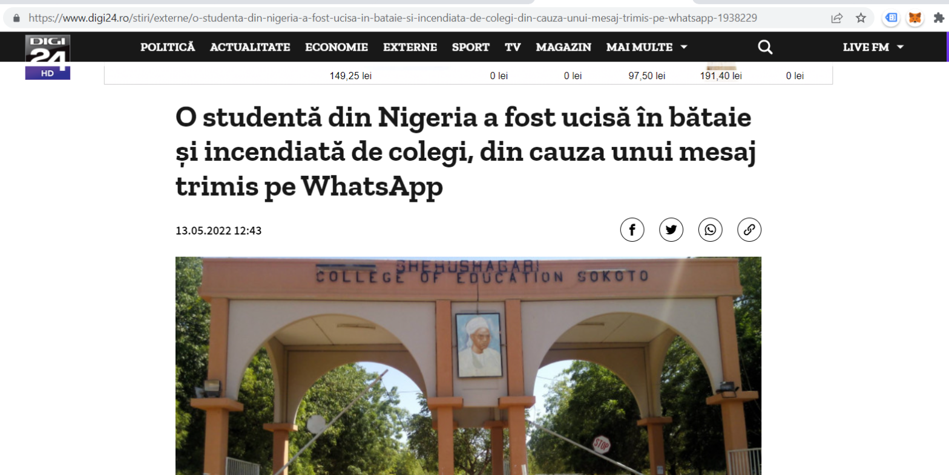The height and width of the screenshot is (475, 949).
Task: Click the blue extension icon in toolbar
Action: point(891,18)
